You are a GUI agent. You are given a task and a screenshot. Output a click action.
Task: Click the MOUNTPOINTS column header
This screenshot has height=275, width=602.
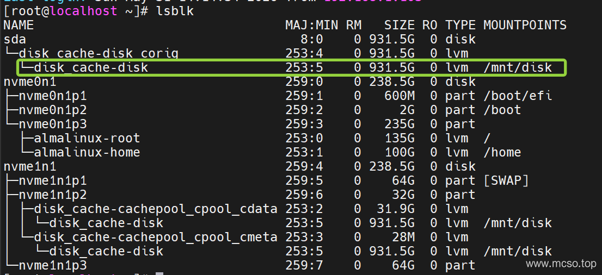coord(525,26)
